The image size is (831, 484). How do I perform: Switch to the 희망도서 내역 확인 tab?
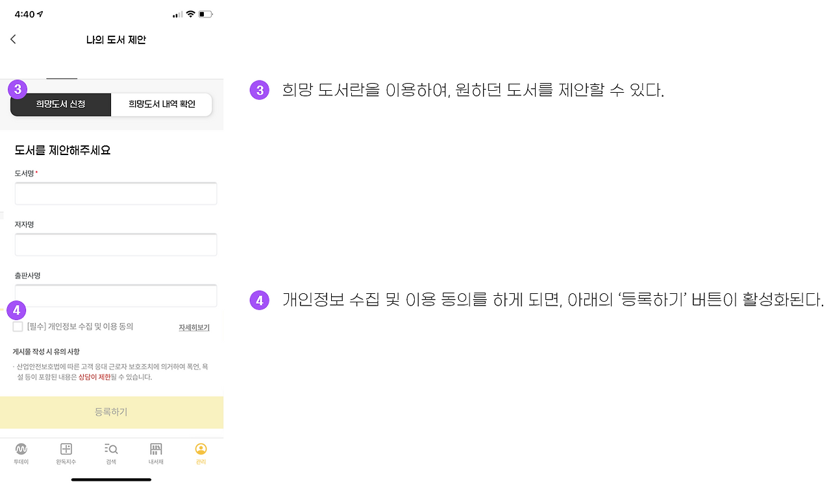click(x=162, y=104)
